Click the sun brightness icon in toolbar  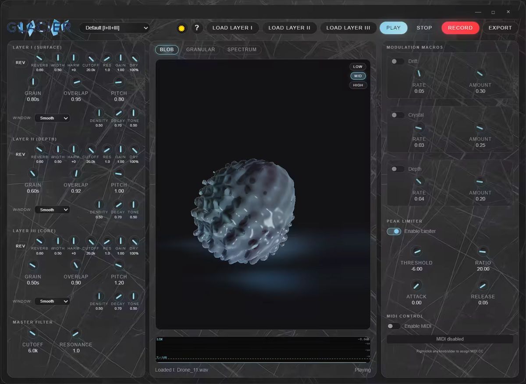tap(181, 28)
